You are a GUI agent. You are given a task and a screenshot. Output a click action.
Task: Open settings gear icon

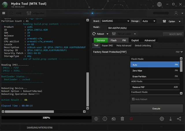pyautogui.click(x=162, y=119)
